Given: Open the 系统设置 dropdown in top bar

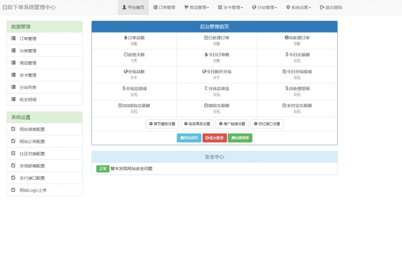Looking at the screenshot, I should tap(298, 7).
